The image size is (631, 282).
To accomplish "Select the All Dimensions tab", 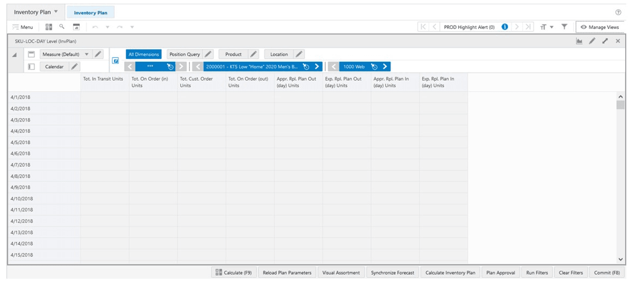I will point(144,54).
